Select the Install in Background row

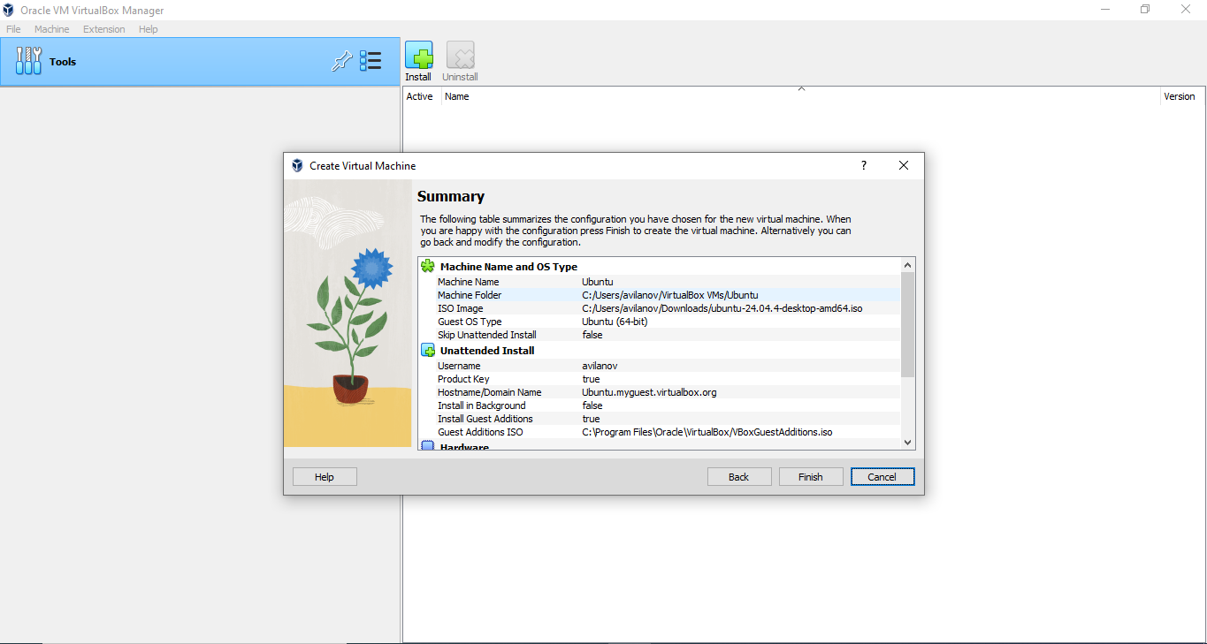click(x=660, y=405)
